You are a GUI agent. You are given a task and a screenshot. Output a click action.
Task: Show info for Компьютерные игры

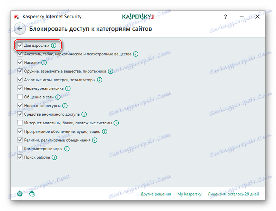(67, 149)
